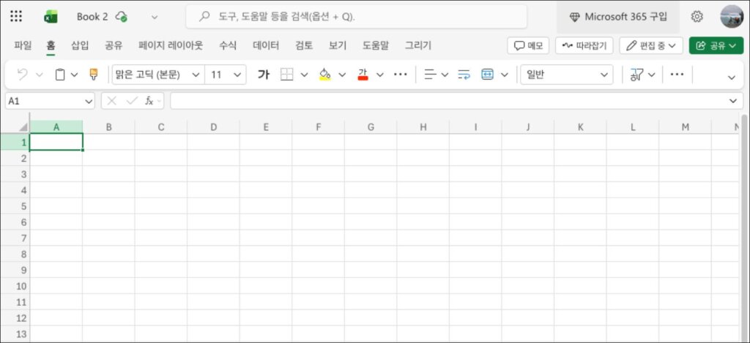Open the 수식 tab
Viewport: 750px width, 343px height.
coord(228,45)
